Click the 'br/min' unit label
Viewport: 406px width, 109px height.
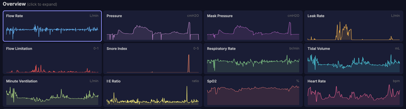point(294,48)
